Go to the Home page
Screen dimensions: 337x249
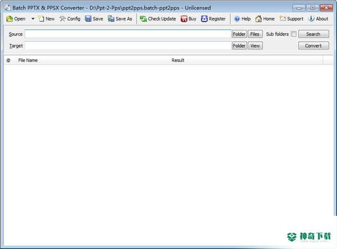point(265,19)
